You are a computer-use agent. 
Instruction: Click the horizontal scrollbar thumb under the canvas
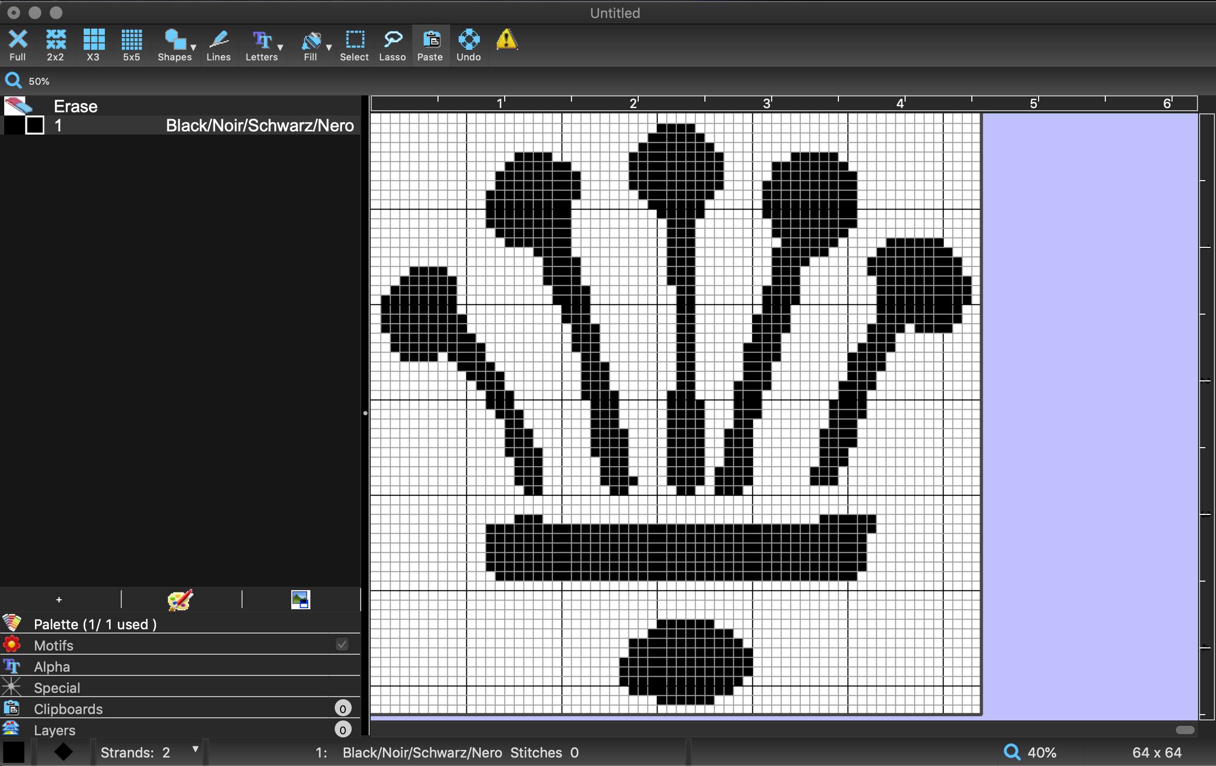click(x=1185, y=730)
